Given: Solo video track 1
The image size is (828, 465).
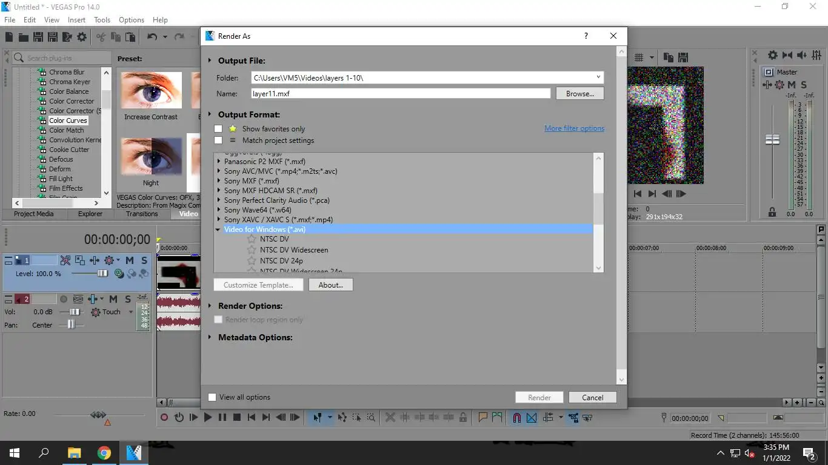Looking at the screenshot, I should pyautogui.click(x=144, y=260).
